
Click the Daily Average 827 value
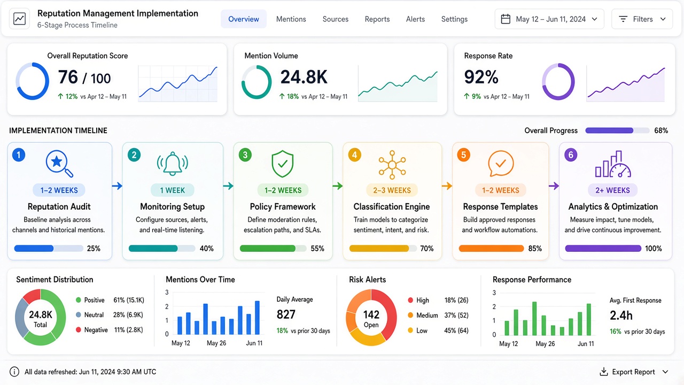tap(286, 315)
